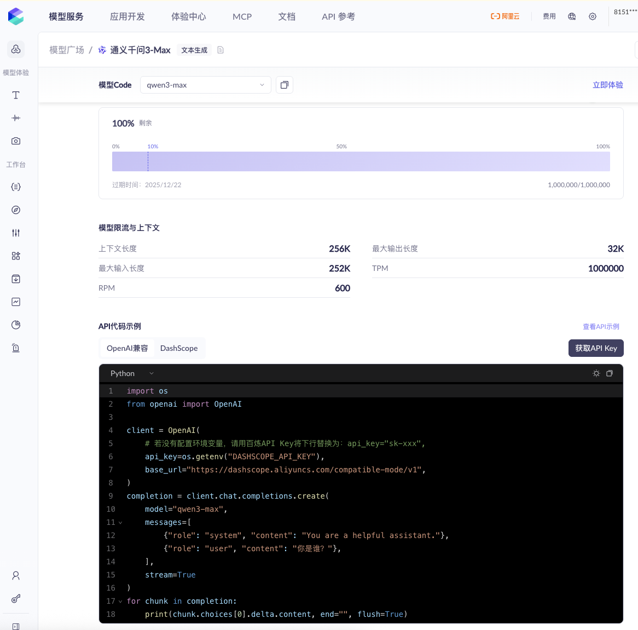The width and height of the screenshot is (638, 630).
Task: Click the API key icon in sidebar
Action: pos(16,599)
